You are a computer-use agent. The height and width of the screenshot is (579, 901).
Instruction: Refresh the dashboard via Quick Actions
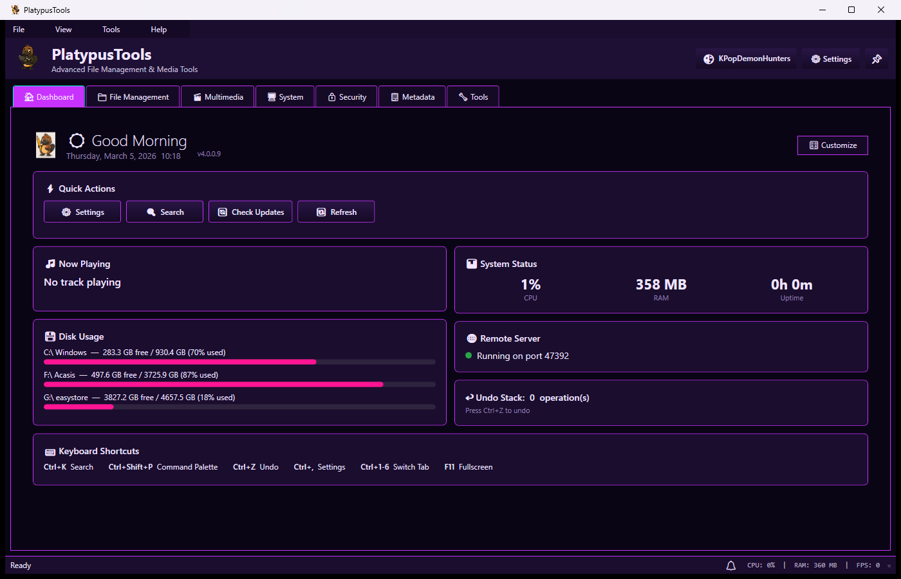(336, 212)
